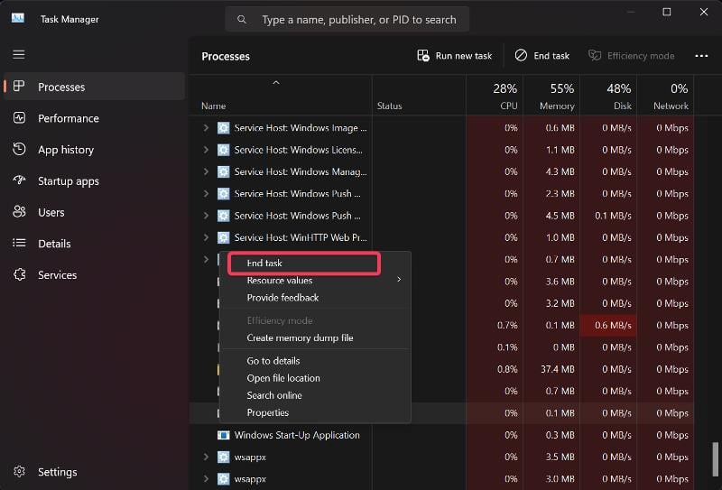Image resolution: width=722 pixels, height=490 pixels.
Task: Click the Users sidebar icon
Action: click(x=19, y=211)
